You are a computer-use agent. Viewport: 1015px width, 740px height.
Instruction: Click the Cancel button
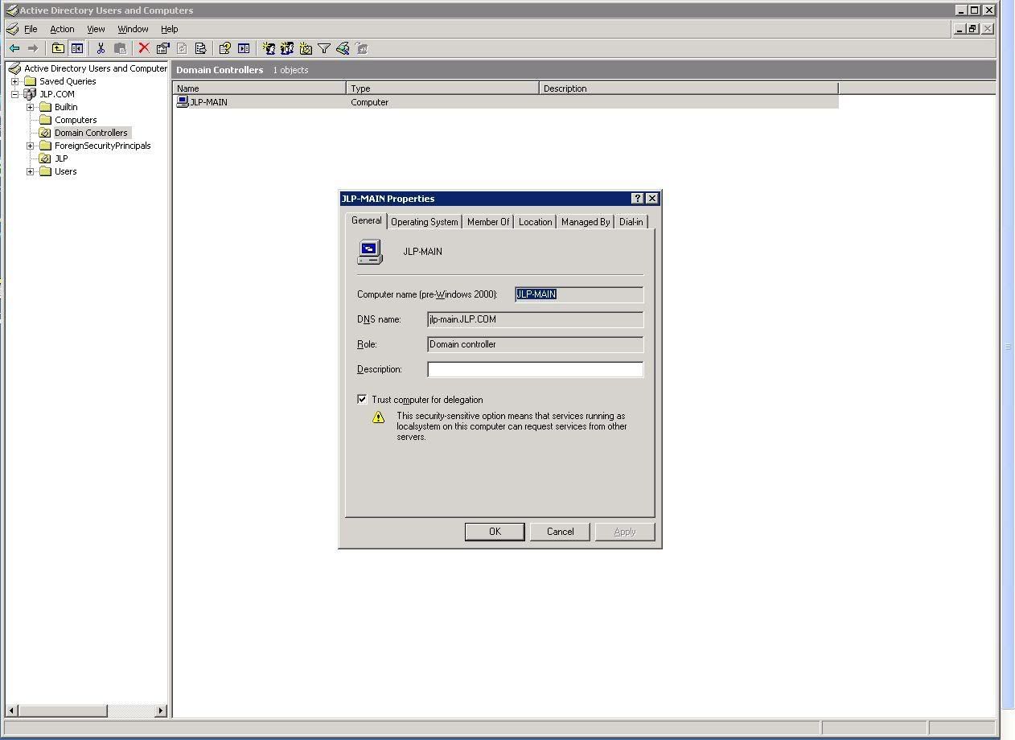(560, 532)
